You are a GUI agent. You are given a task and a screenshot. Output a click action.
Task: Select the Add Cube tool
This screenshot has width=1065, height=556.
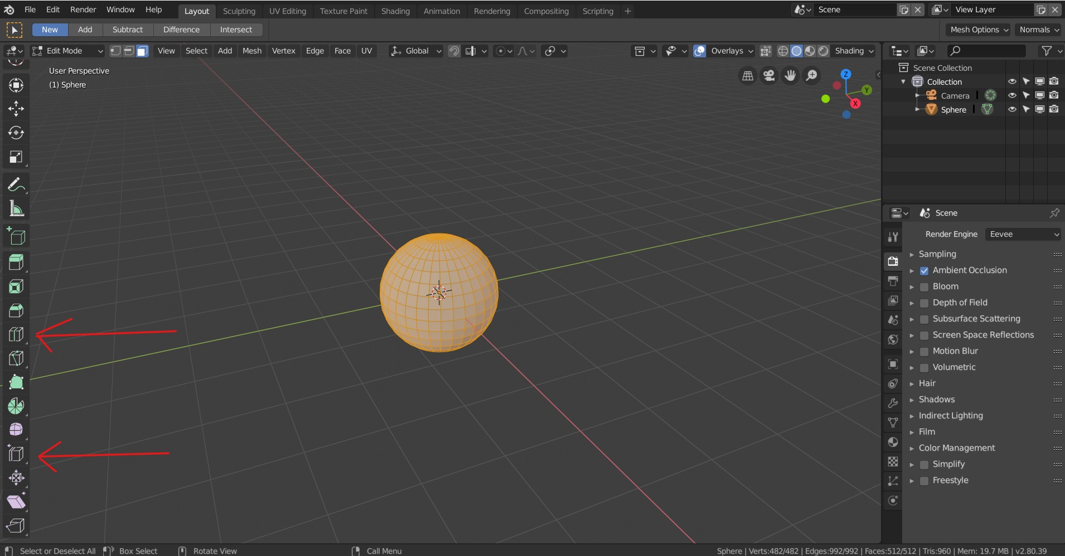pyautogui.click(x=16, y=236)
